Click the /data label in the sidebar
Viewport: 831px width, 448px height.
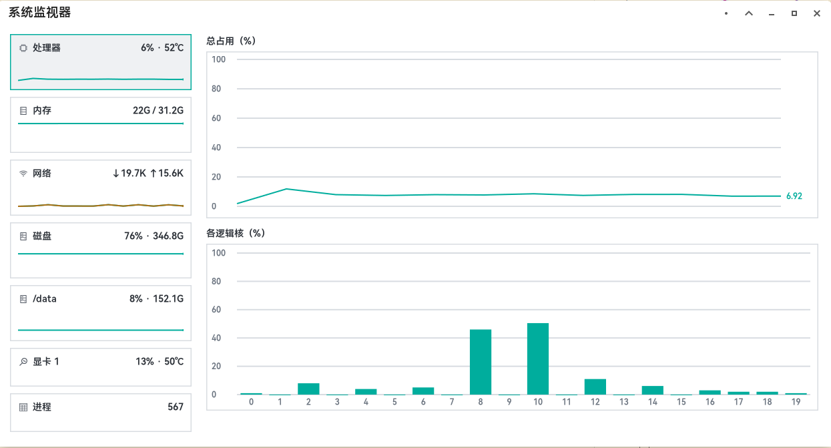[x=45, y=299]
